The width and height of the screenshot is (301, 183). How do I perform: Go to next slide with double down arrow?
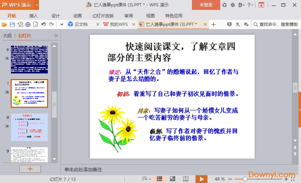(x=295, y=154)
